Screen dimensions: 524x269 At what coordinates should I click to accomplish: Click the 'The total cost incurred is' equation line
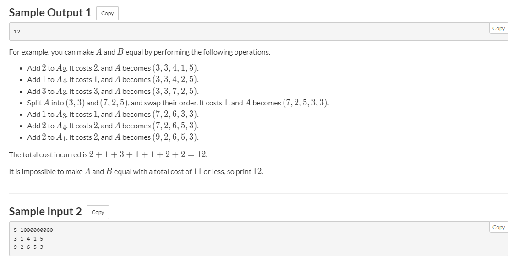[x=108, y=154]
